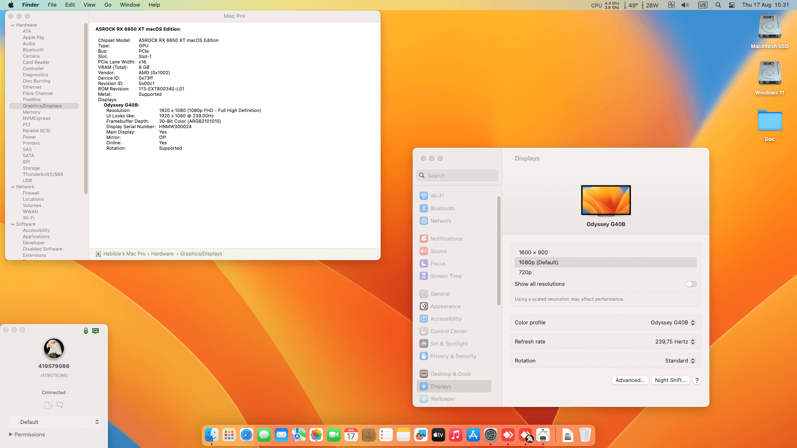Screen dimensions: 797x448
Task: Expand the Permissions disclosure triangle
Action: 11,434
